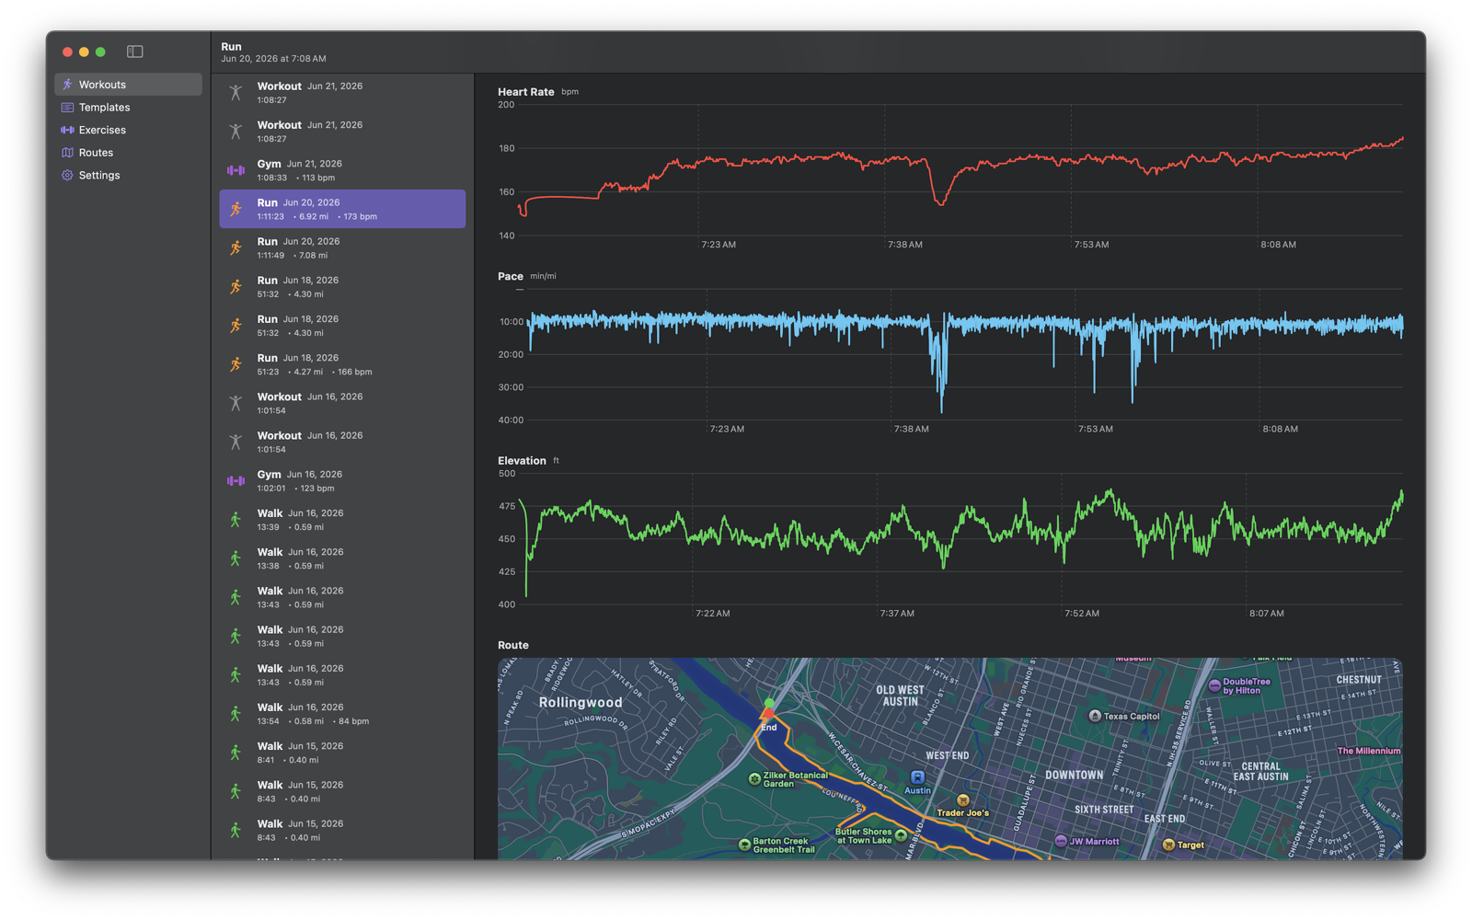
Task: Click walker icon of Walk 13:39 entry
Action: (236, 520)
